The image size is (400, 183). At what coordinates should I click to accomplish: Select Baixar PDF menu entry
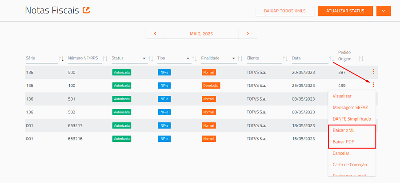click(x=344, y=142)
